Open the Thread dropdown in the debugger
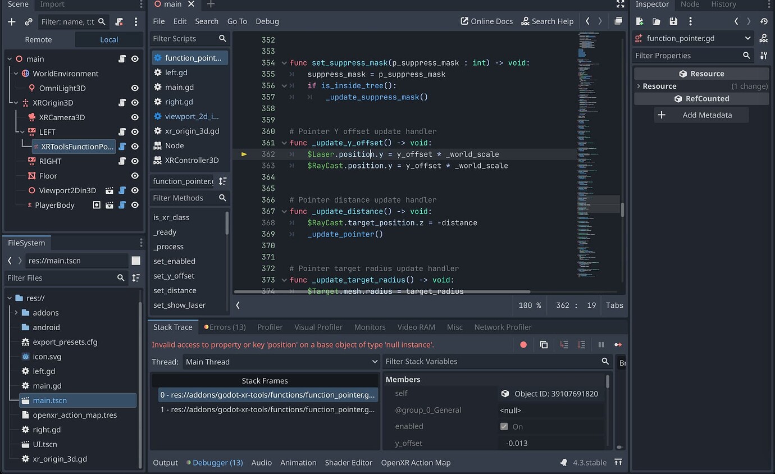The image size is (775, 474). [280, 362]
